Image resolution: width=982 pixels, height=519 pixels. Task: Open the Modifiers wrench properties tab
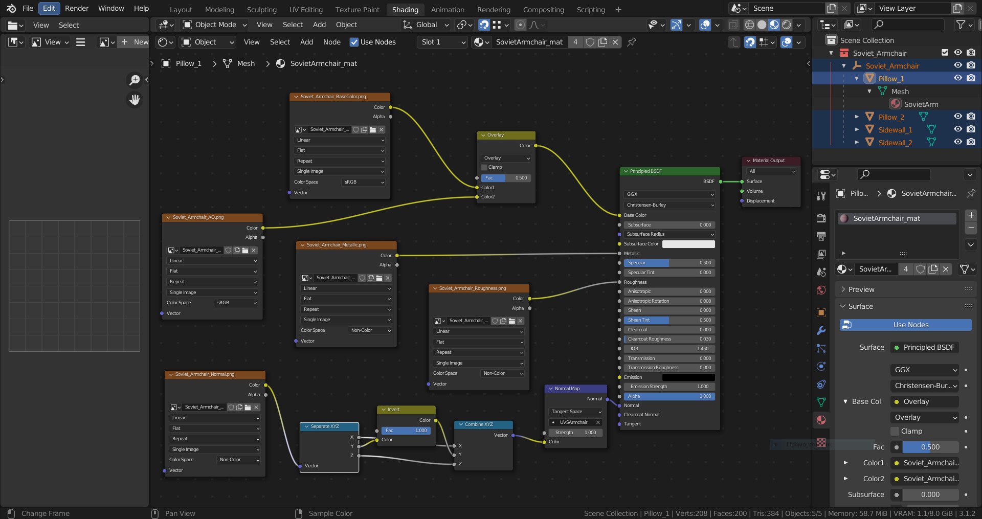coord(821,330)
